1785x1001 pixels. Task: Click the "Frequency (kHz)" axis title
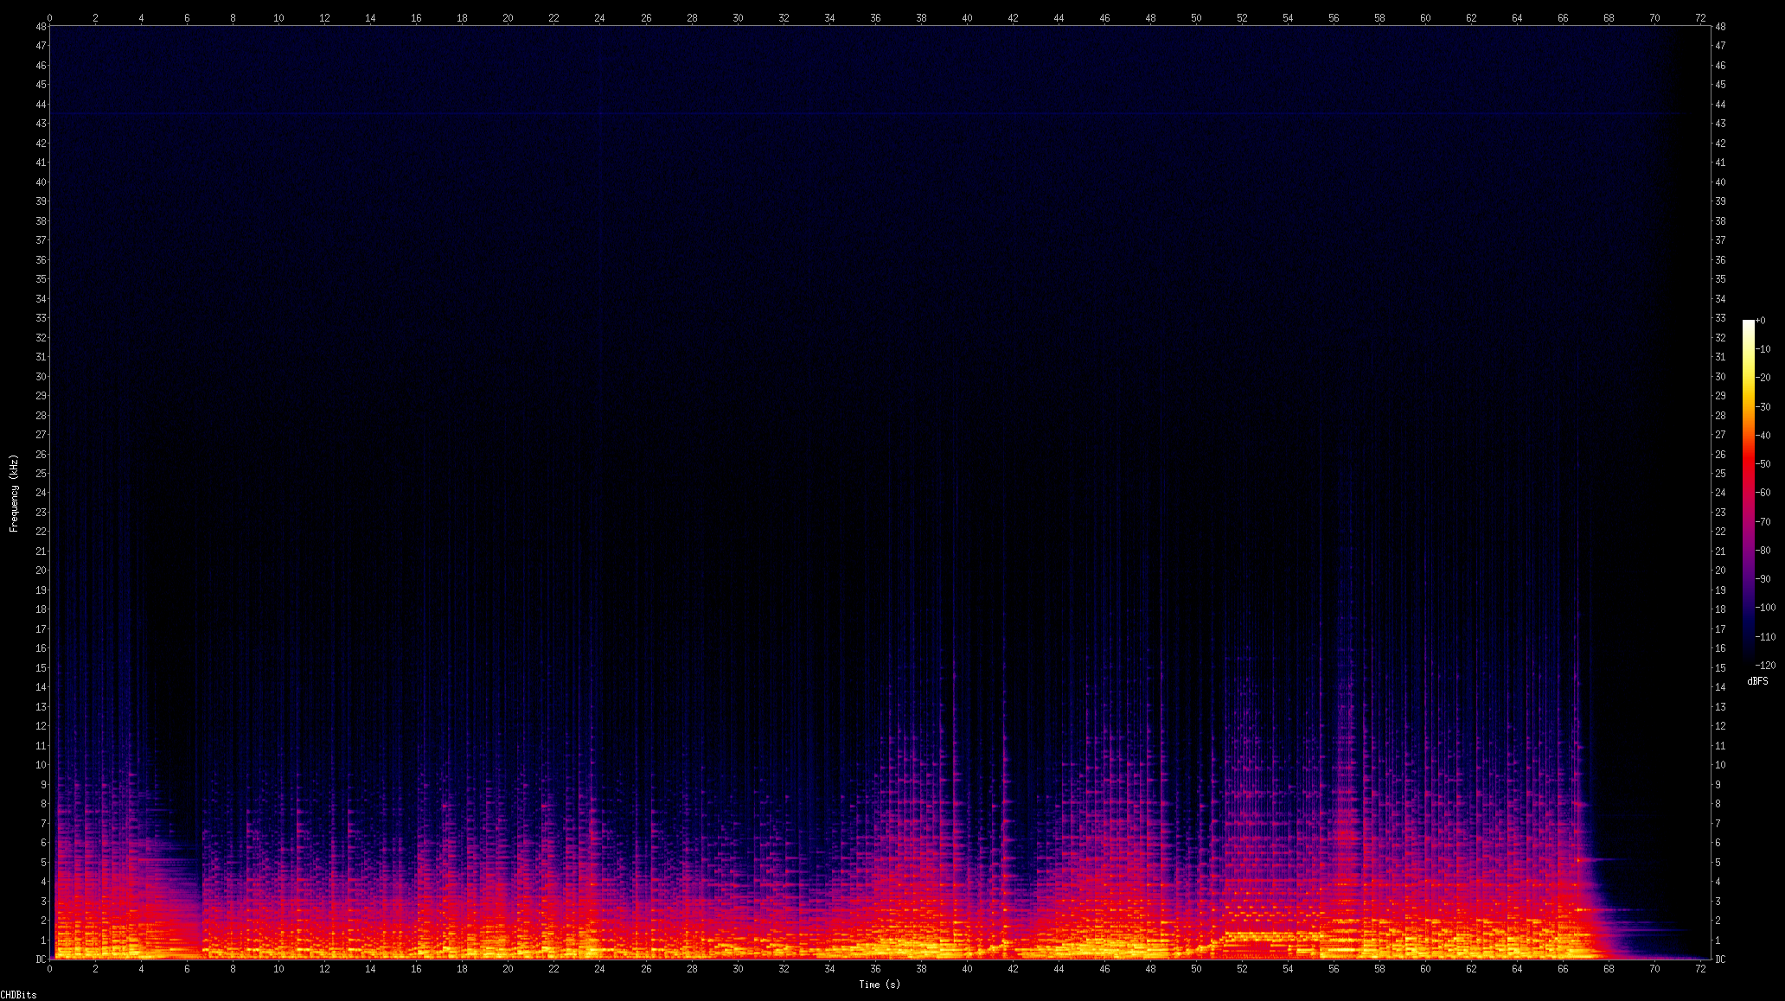click(x=14, y=493)
